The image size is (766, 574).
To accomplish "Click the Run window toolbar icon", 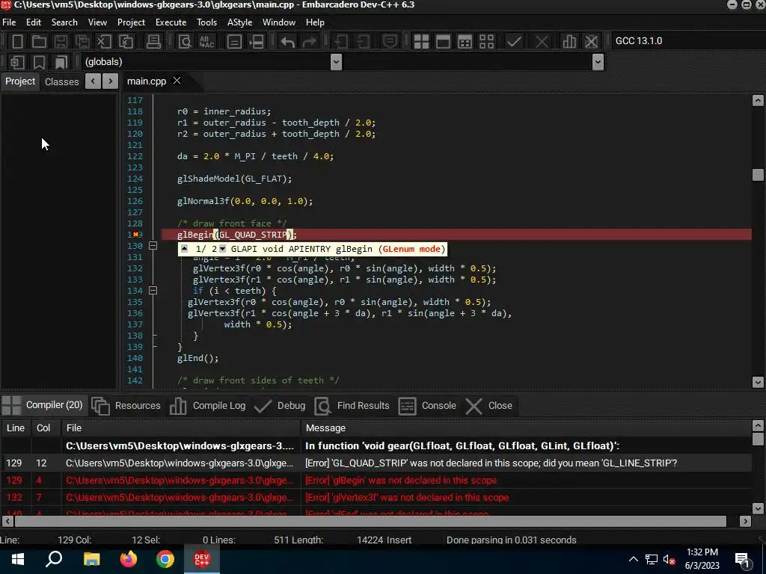I will [443, 42].
